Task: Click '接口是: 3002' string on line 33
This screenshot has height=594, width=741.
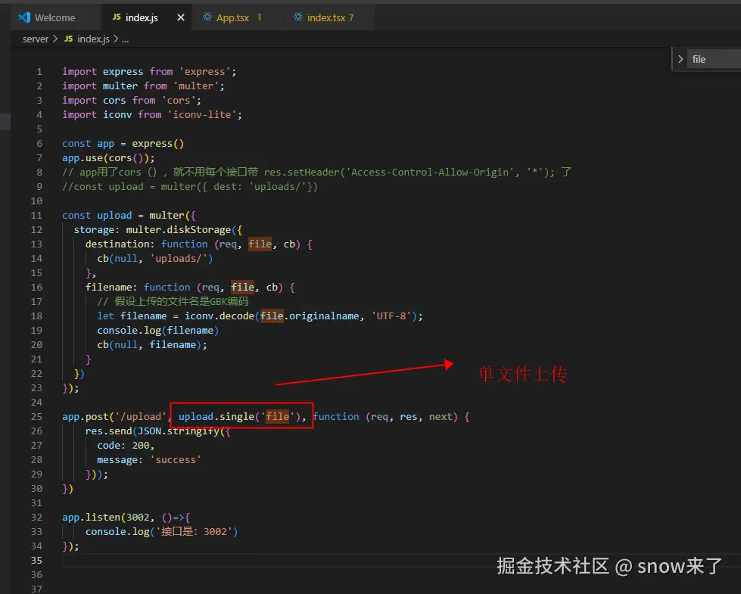Action: tap(194, 531)
